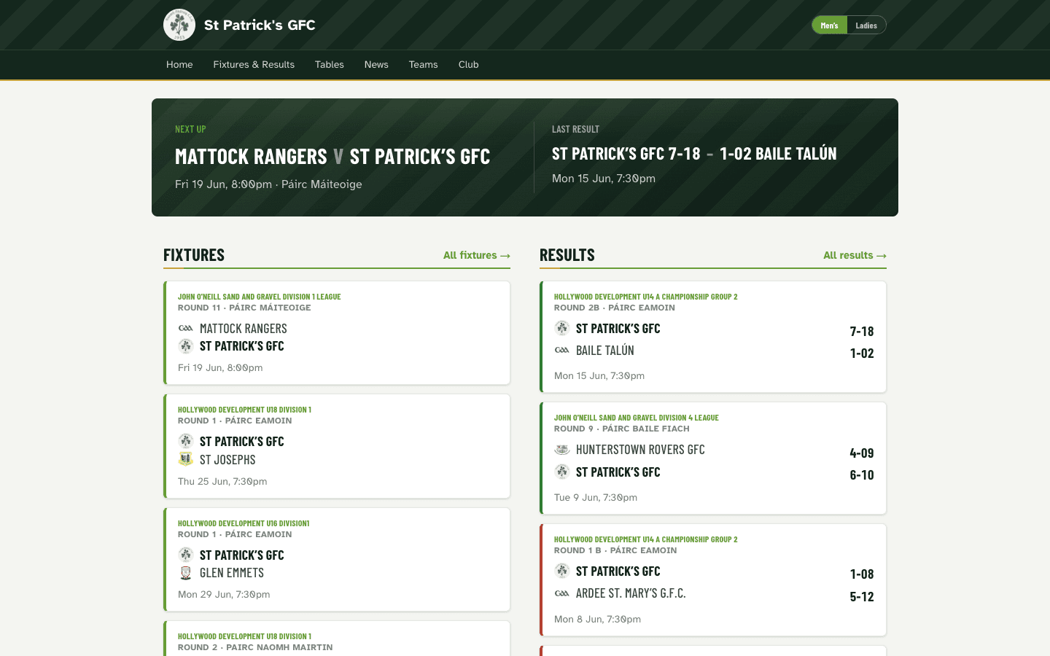Click Mattock Rangers GAA crest in fixtures
Screen dimensions: 1050x656
point(186,328)
